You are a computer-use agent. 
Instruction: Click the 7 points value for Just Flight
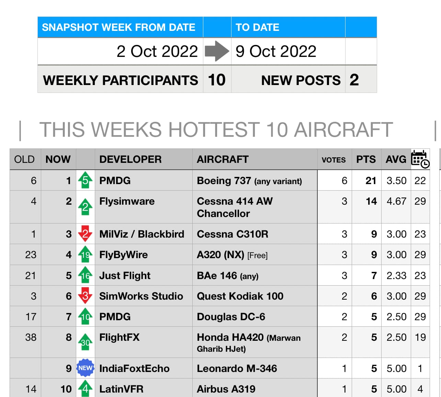point(374,276)
